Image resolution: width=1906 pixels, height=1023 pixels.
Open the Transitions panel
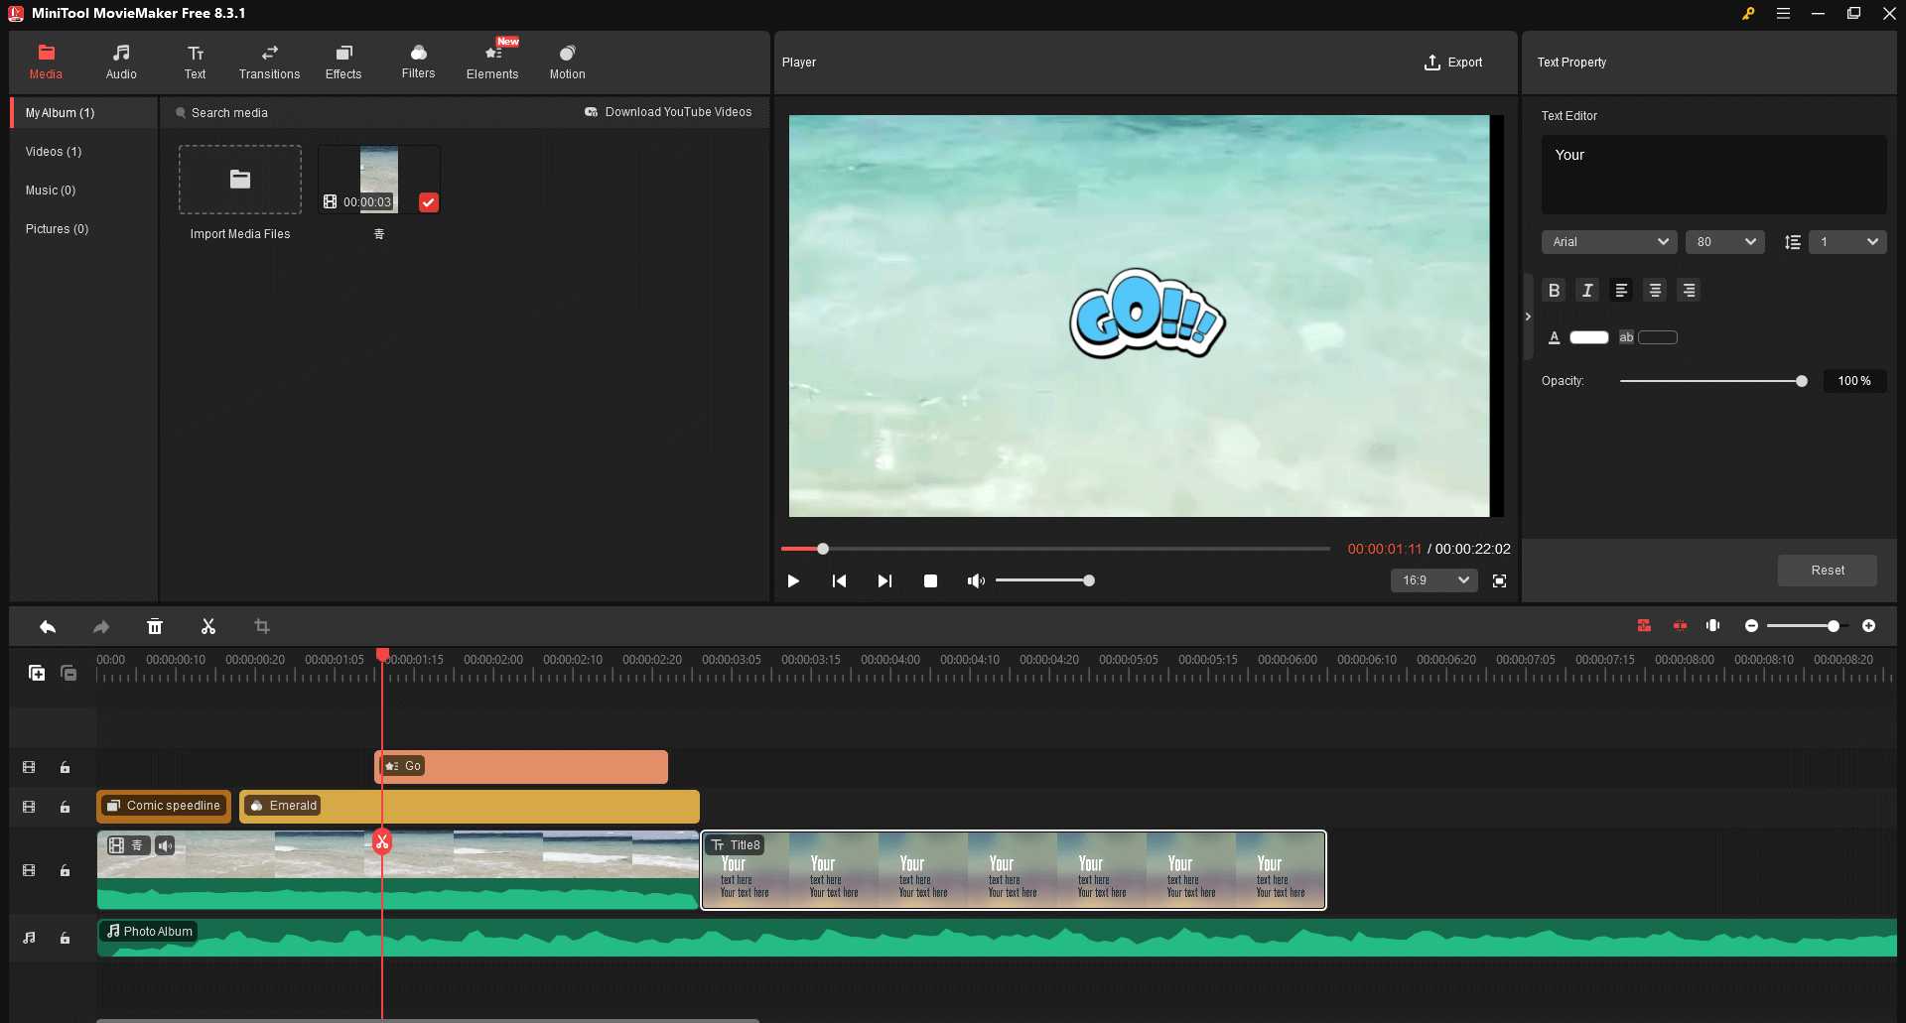pos(269,62)
